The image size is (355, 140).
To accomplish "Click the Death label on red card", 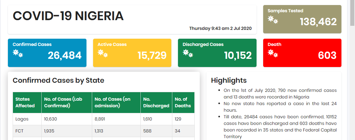I will click(x=275, y=44).
